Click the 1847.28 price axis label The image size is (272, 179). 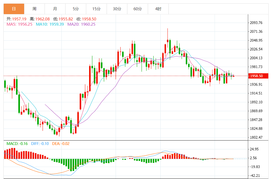[256, 120]
